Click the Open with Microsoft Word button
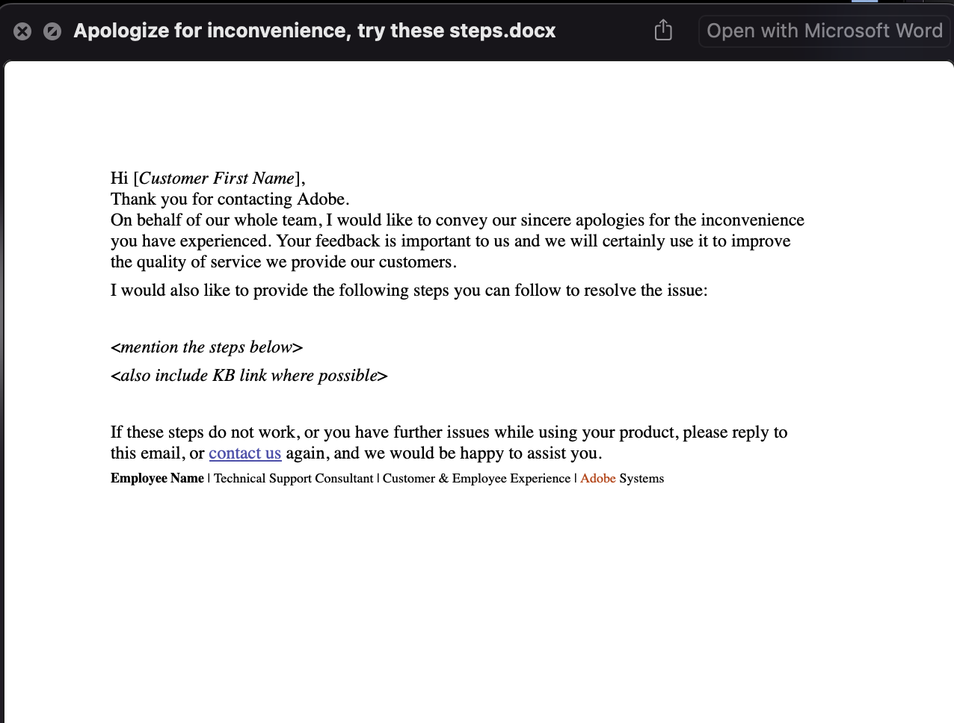Screen dimensions: 954x723 [x=823, y=31]
